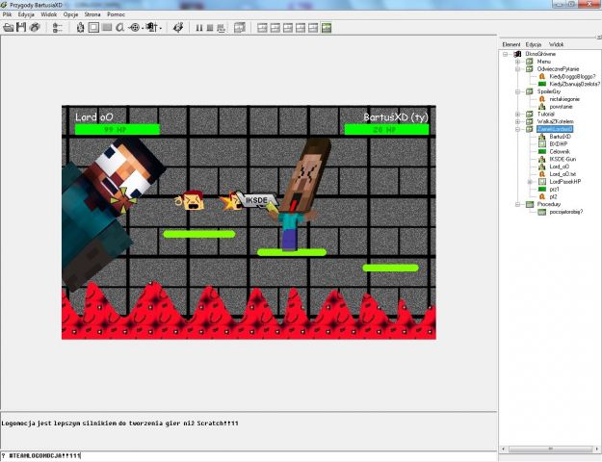602x462 pixels.
Task: Open the Plik menu
Action: coord(7,14)
